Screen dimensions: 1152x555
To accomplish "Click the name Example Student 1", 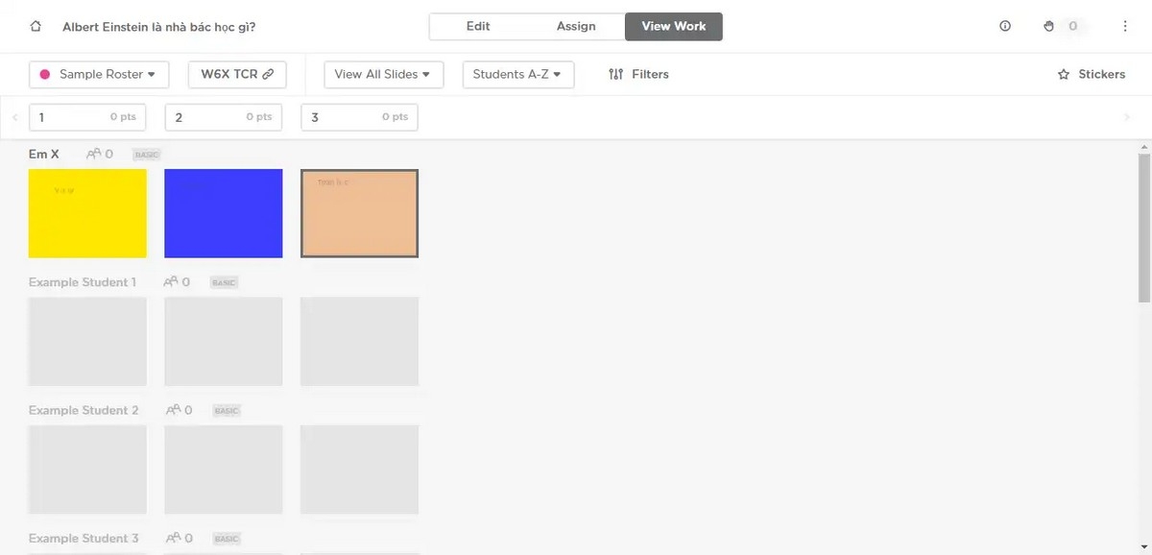I will (83, 282).
